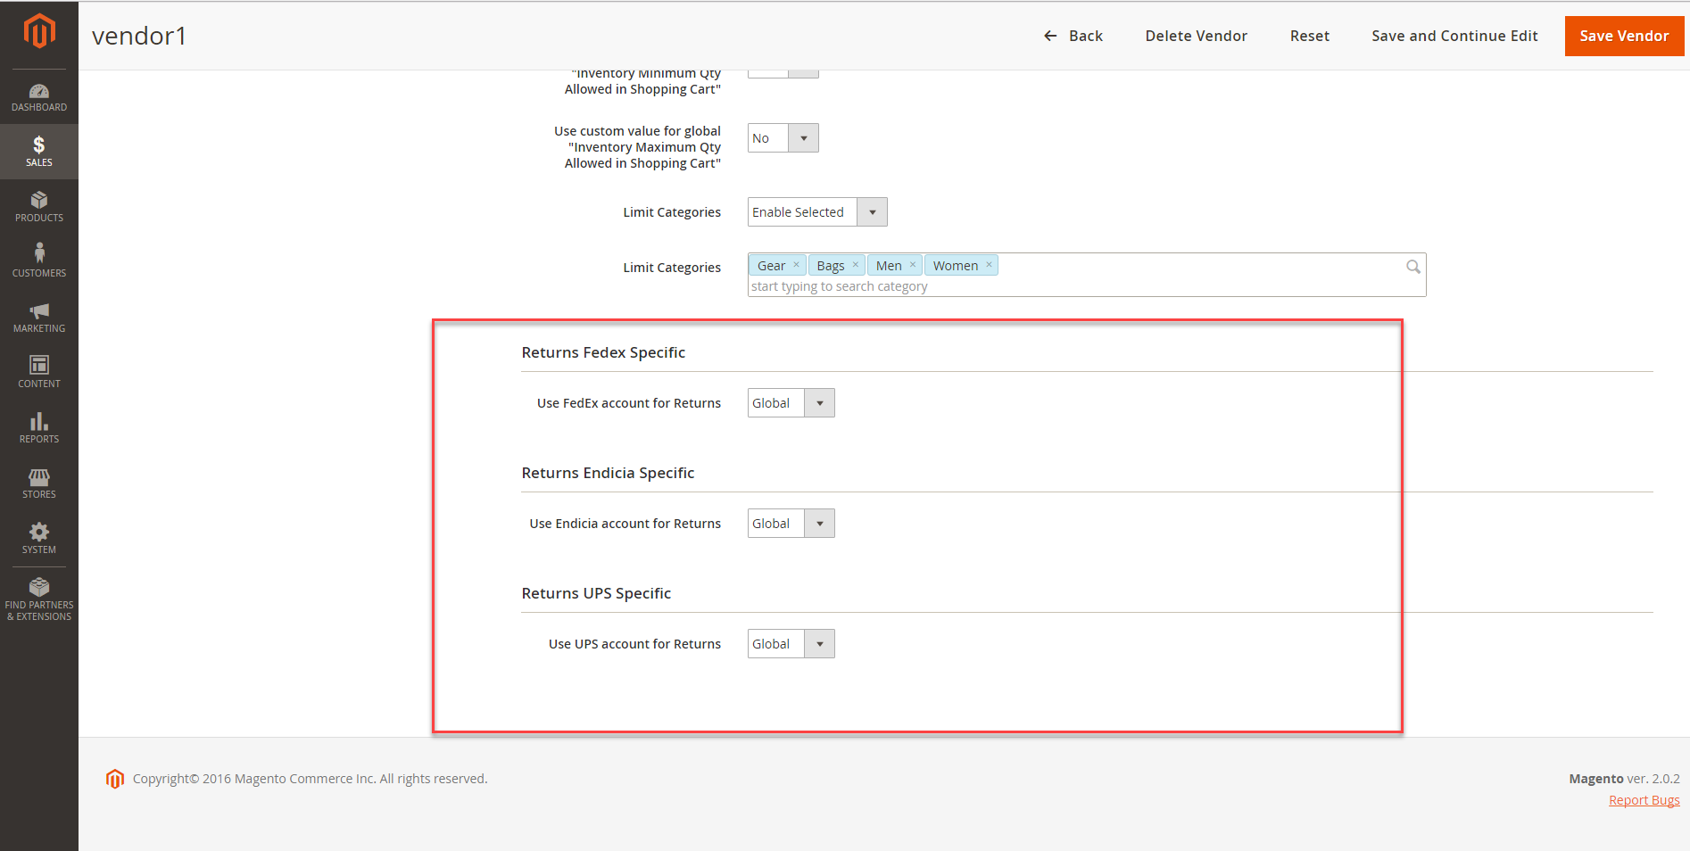Open Inventory Maximum Qty custom value dropdown
This screenshot has height=851, width=1690.
[x=783, y=138]
